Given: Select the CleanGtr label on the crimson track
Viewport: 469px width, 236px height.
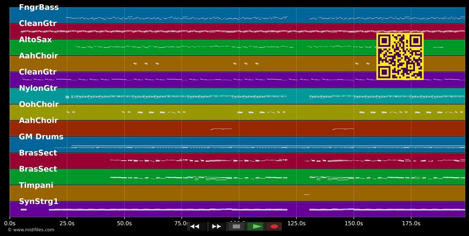Looking at the screenshot, I should coord(38,23).
